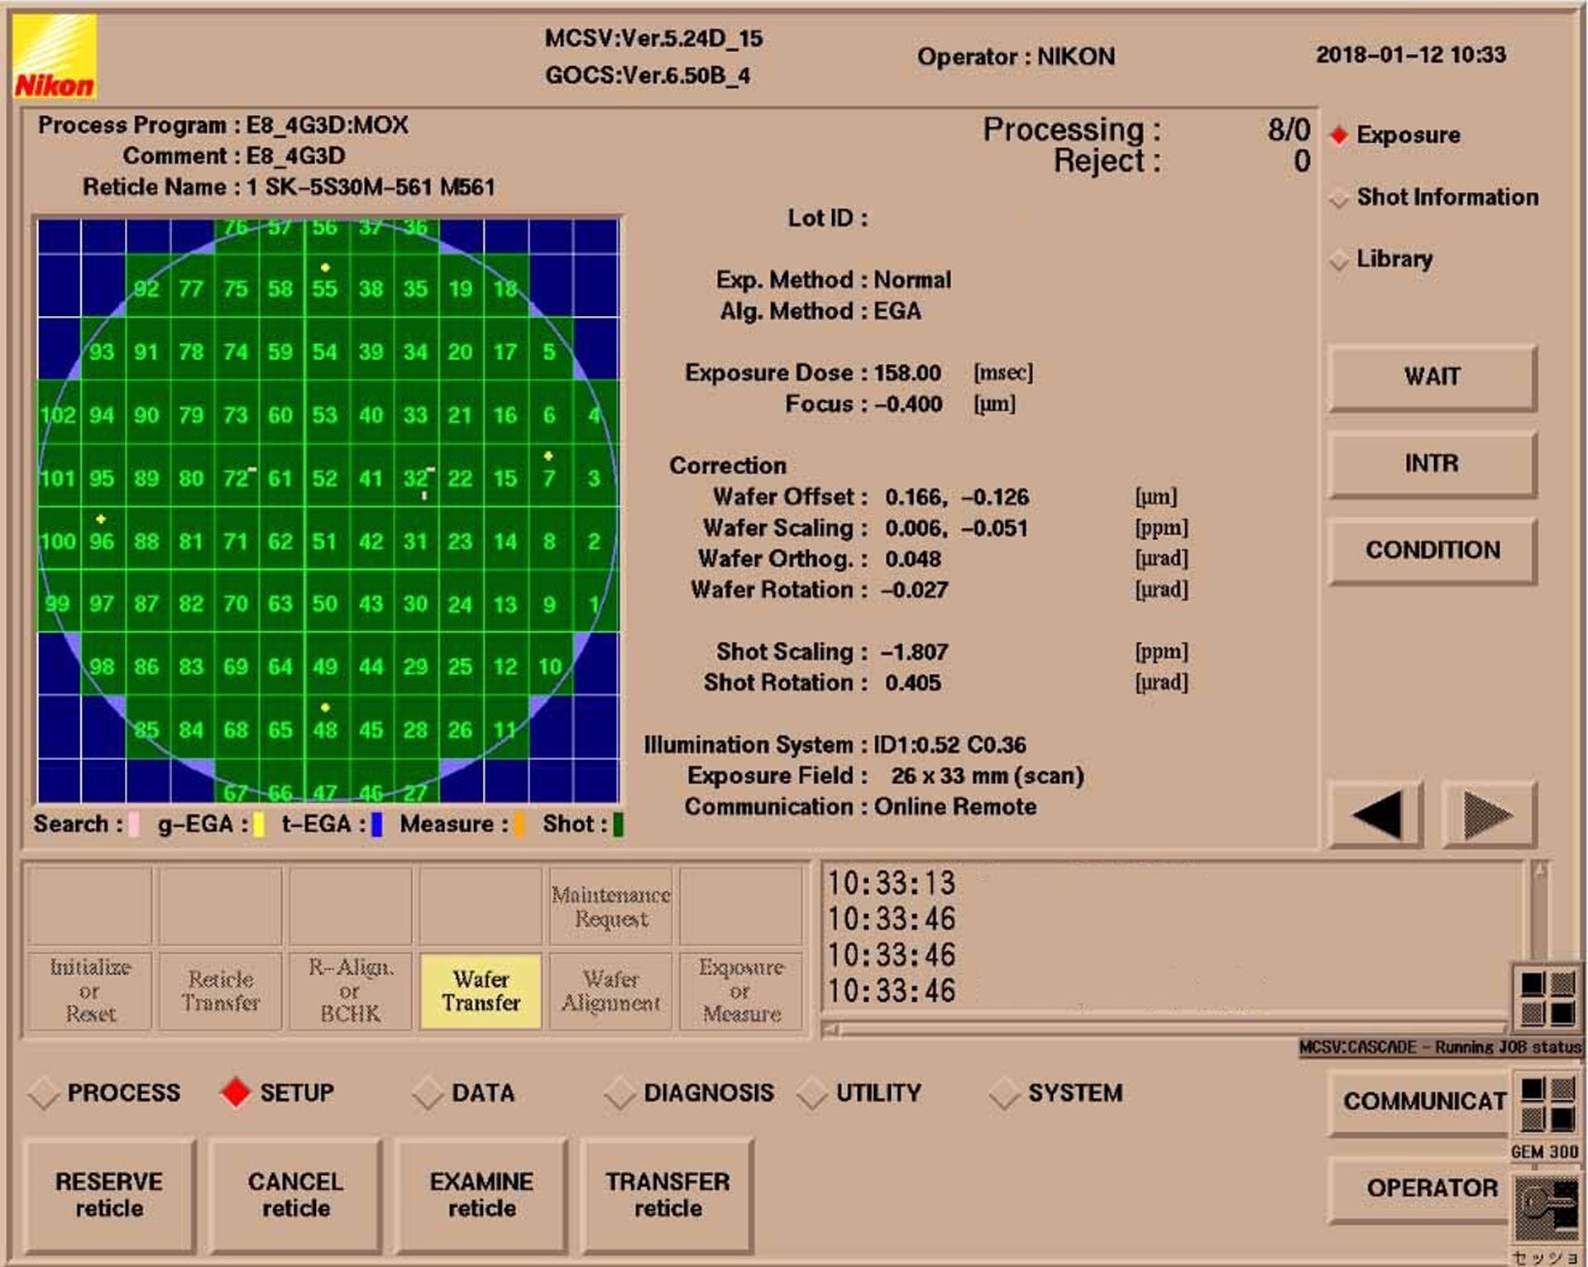This screenshot has height=1267, width=1588.
Task: Click the Illumination System ID1:0.52 value
Action: pos(949,745)
